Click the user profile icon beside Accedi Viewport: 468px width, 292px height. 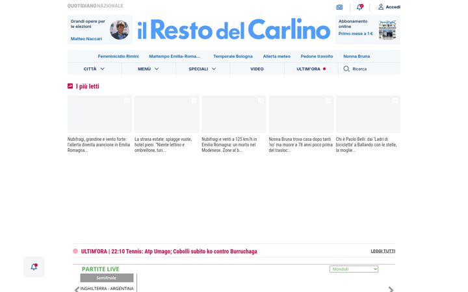coord(381,7)
